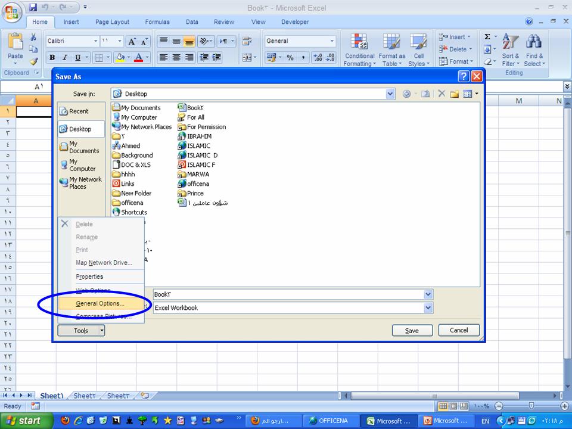This screenshot has width=572, height=429.
Task: Open Find & Select binoculars menu
Action: (x=534, y=50)
